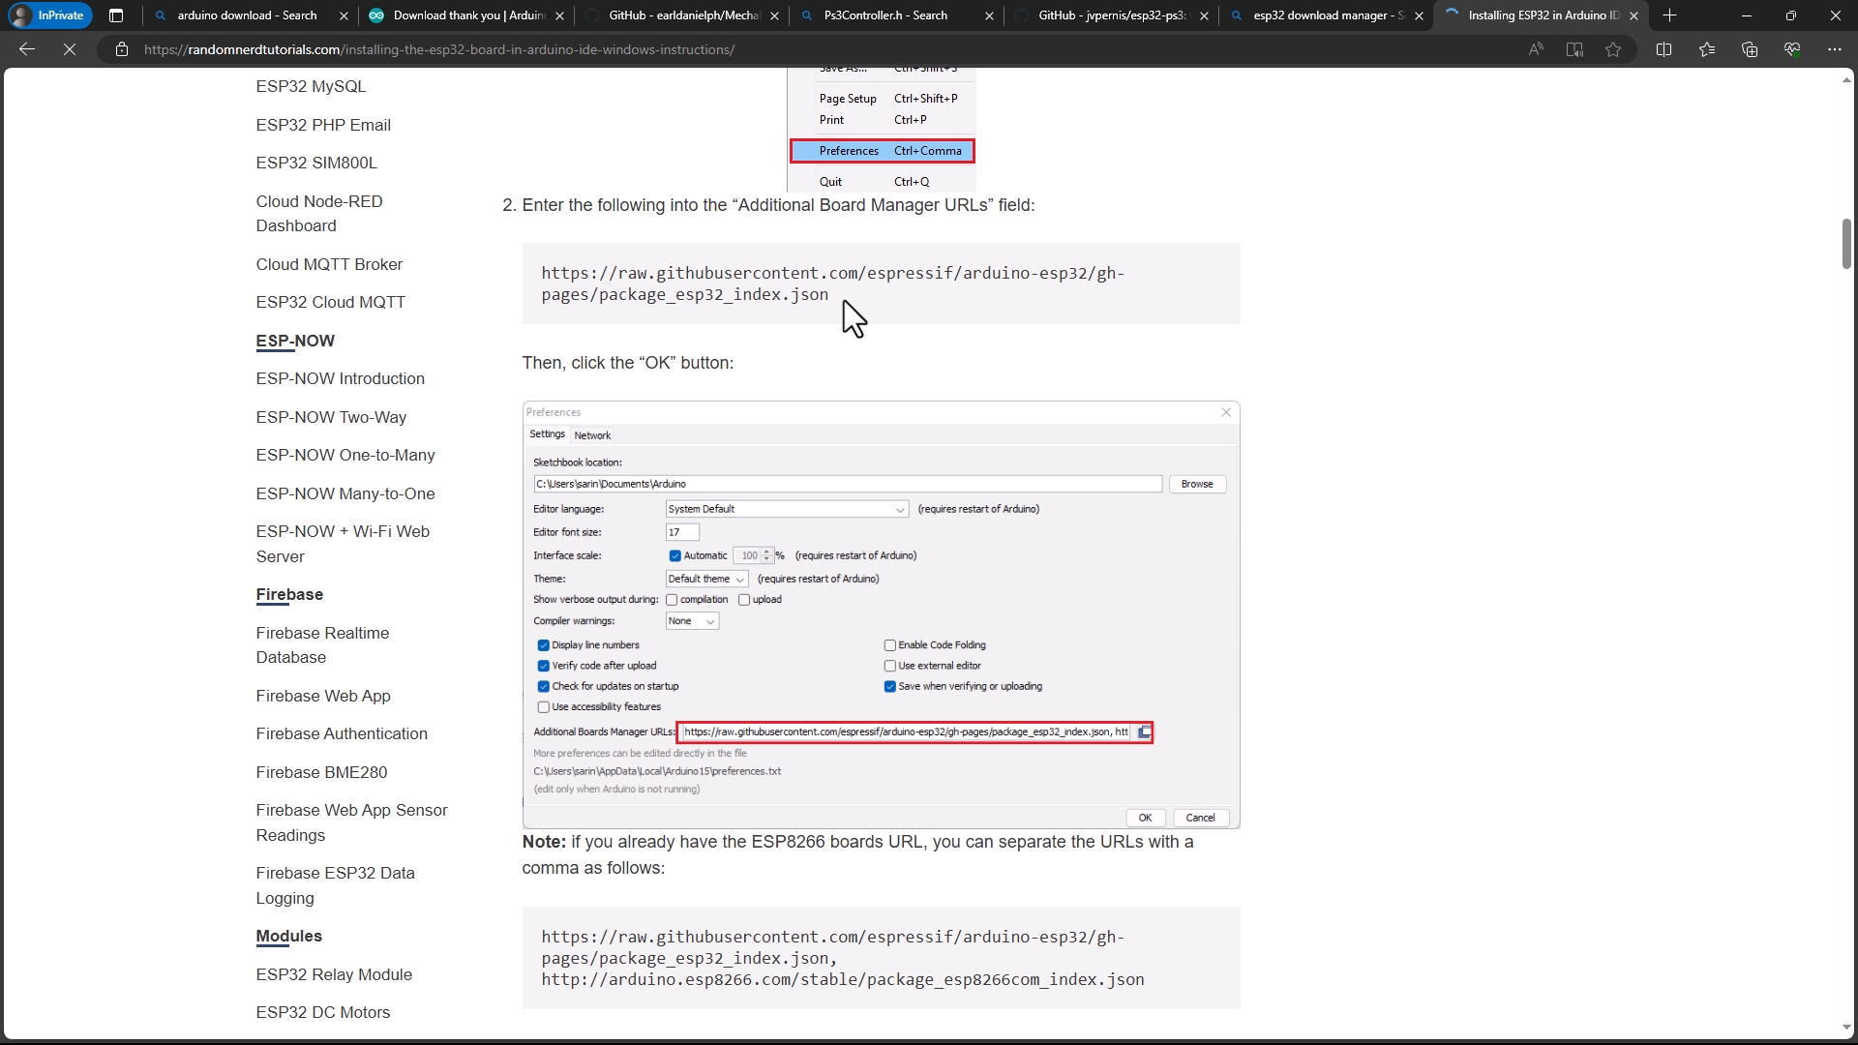Click the 'Firebase' sidebar section heading
1858x1045 pixels.
(289, 594)
